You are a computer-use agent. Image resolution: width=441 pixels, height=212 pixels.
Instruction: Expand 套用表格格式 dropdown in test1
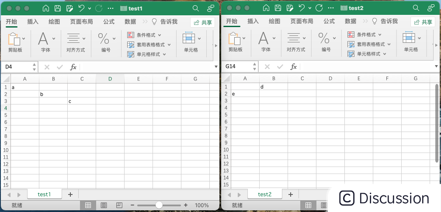pyautogui.click(x=169, y=45)
